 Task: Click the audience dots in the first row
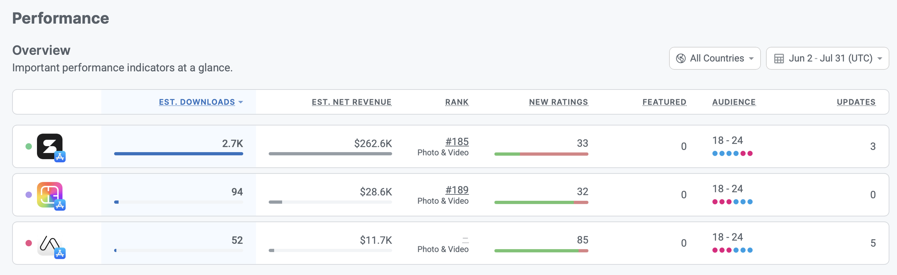pyautogui.click(x=732, y=154)
